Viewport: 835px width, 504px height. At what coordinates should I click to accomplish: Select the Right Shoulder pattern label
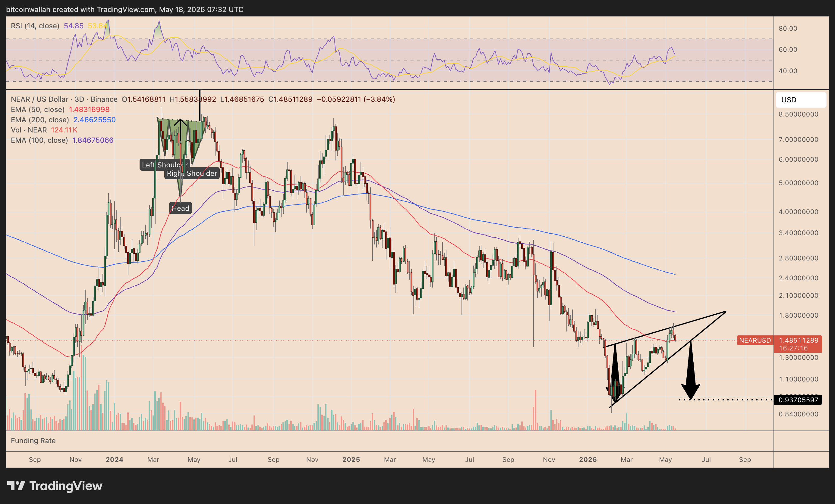pyautogui.click(x=192, y=173)
